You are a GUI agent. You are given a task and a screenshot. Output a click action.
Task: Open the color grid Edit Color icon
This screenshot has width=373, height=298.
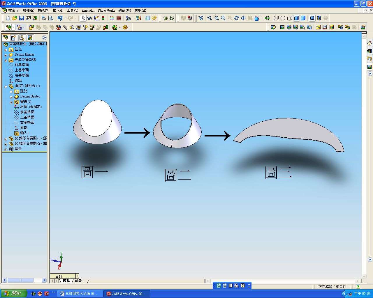112,18
